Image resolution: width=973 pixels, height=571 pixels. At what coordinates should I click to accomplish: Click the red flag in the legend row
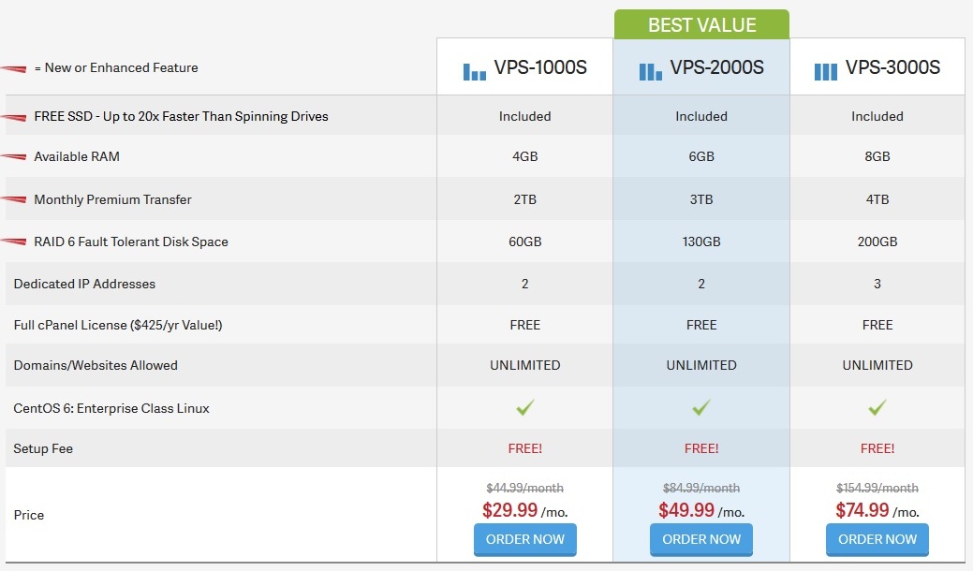pos(13,68)
